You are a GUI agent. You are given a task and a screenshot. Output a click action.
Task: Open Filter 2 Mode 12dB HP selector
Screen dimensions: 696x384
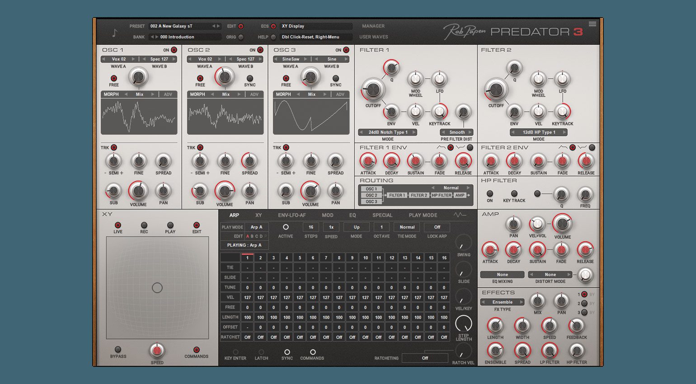click(x=539, y=132)
